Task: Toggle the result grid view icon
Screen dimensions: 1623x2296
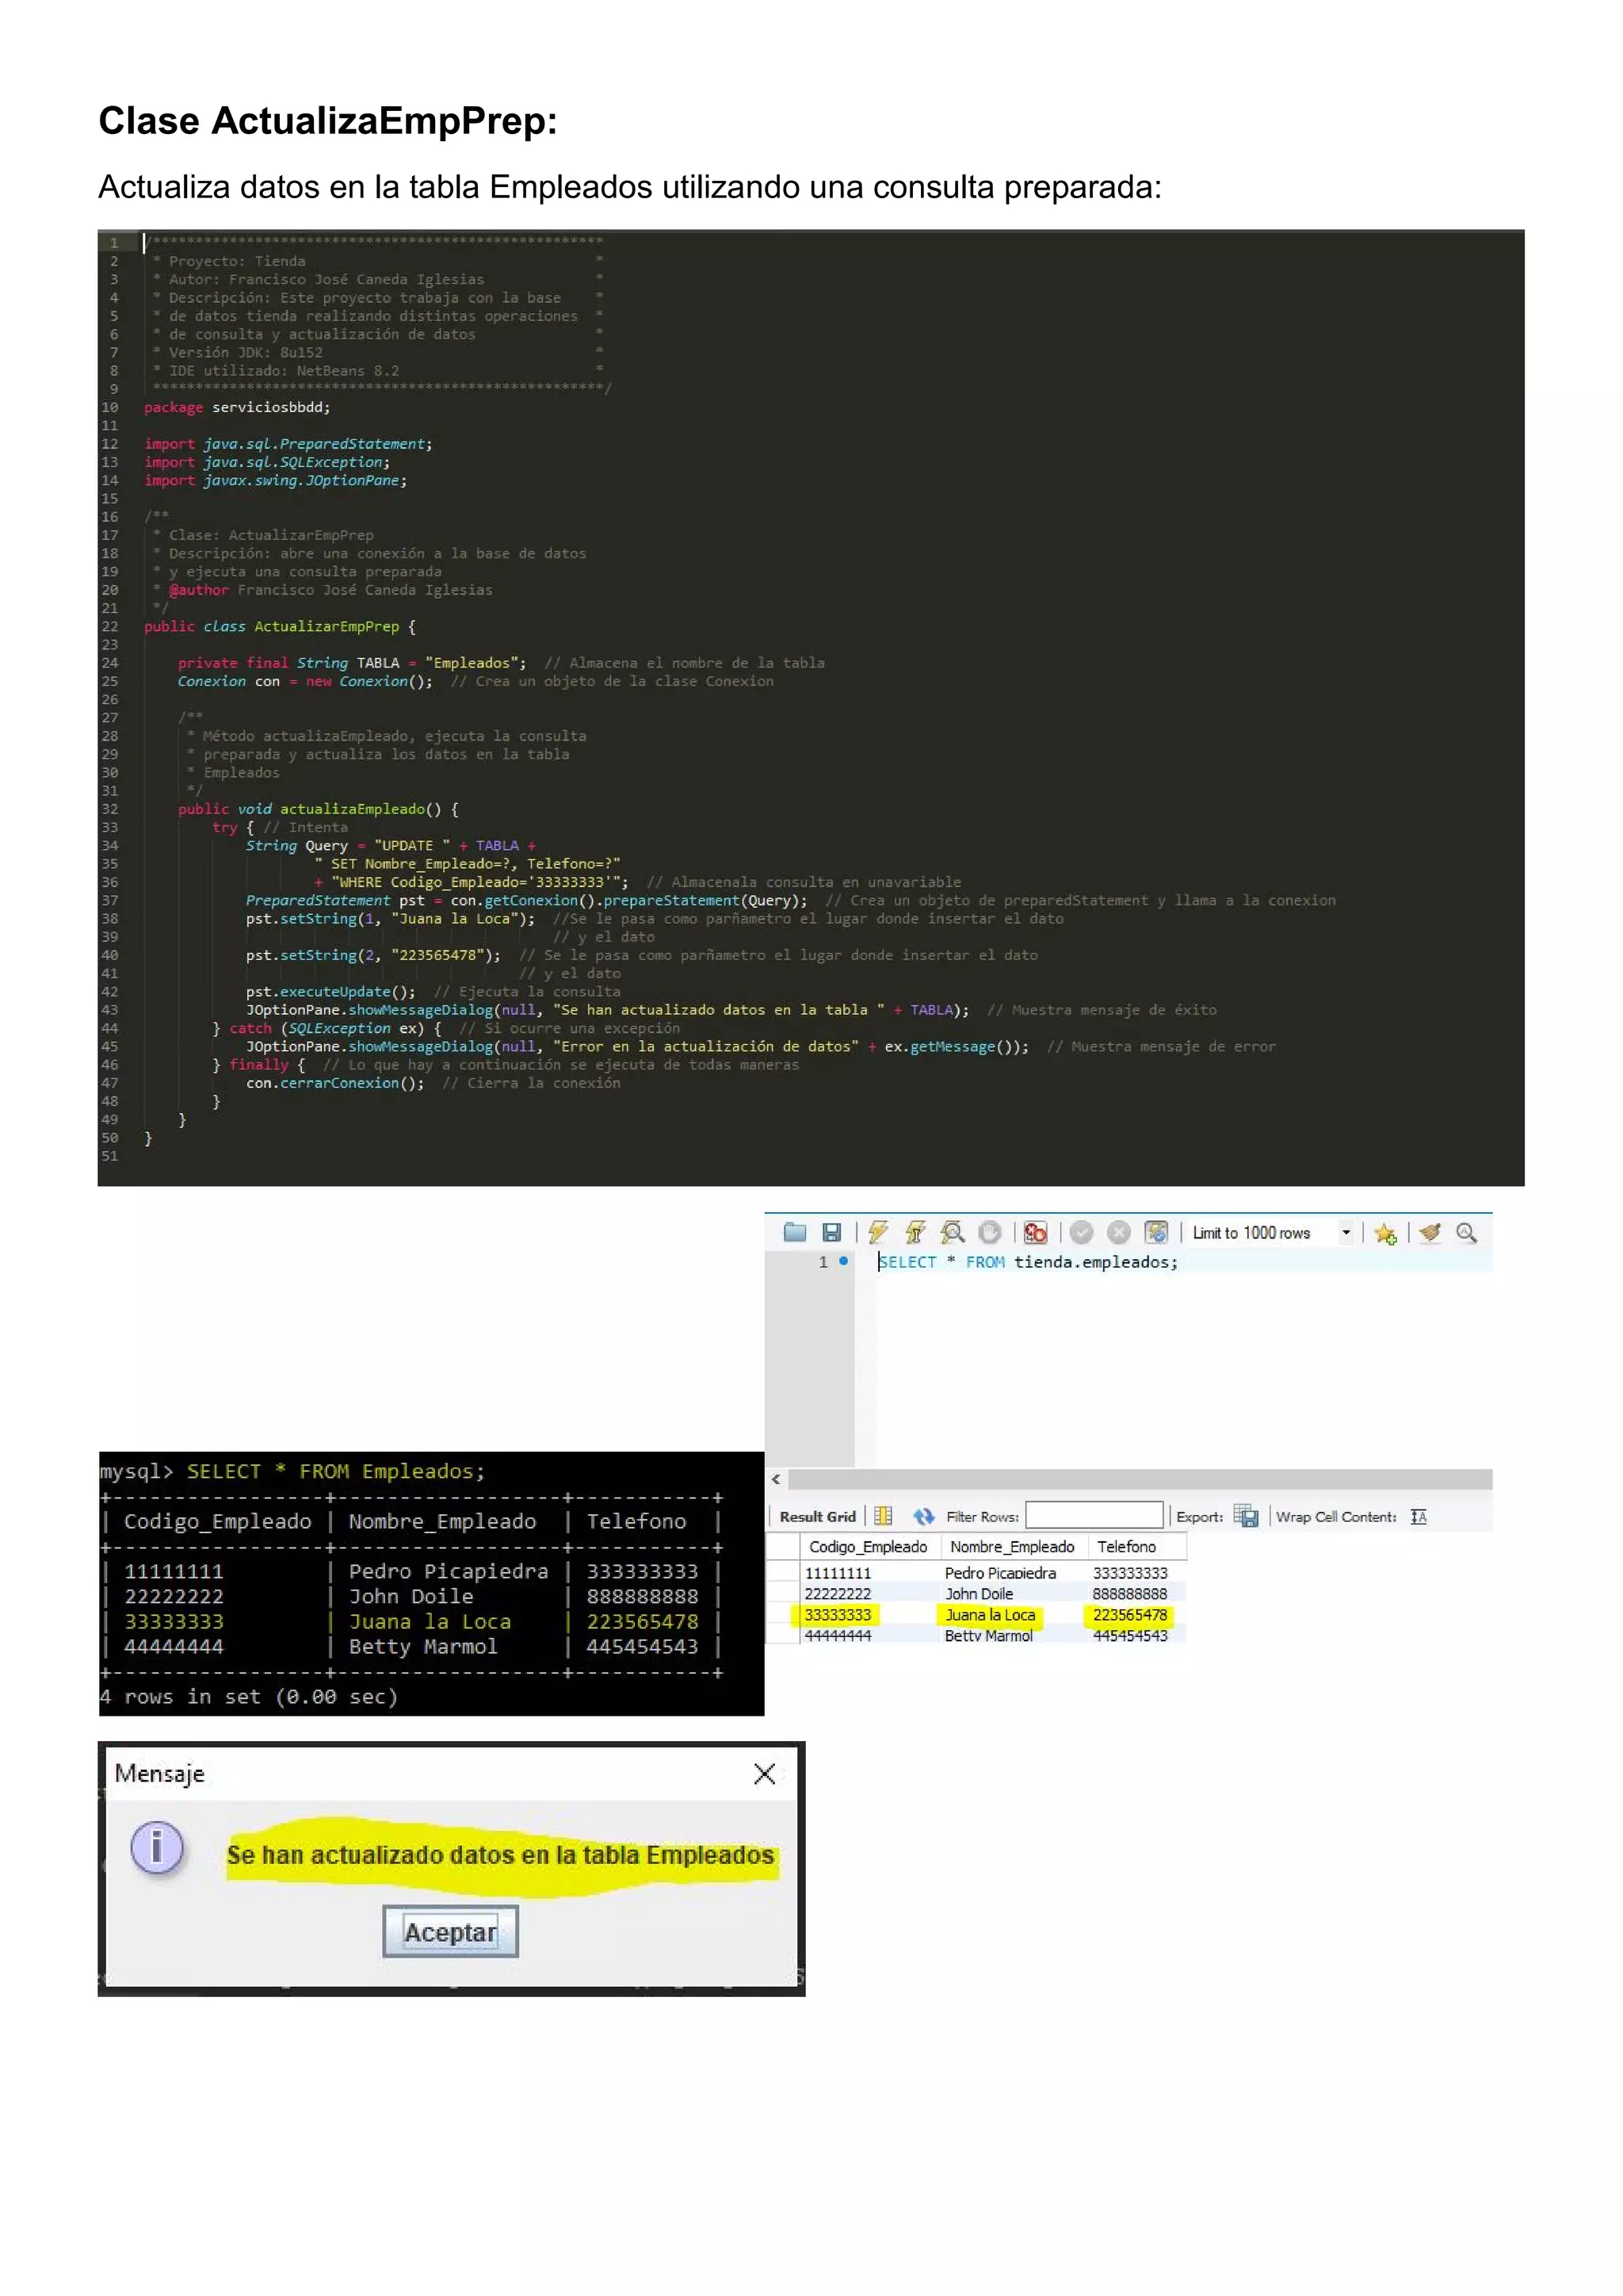Action: (x=883, y=1516)
